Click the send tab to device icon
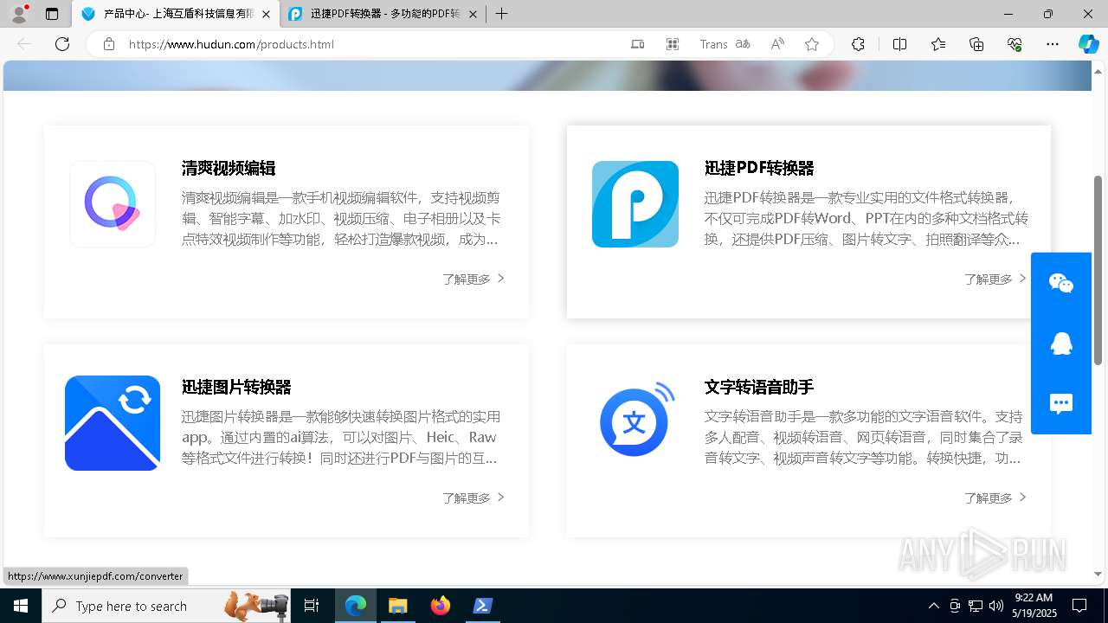 click(638, 44)
